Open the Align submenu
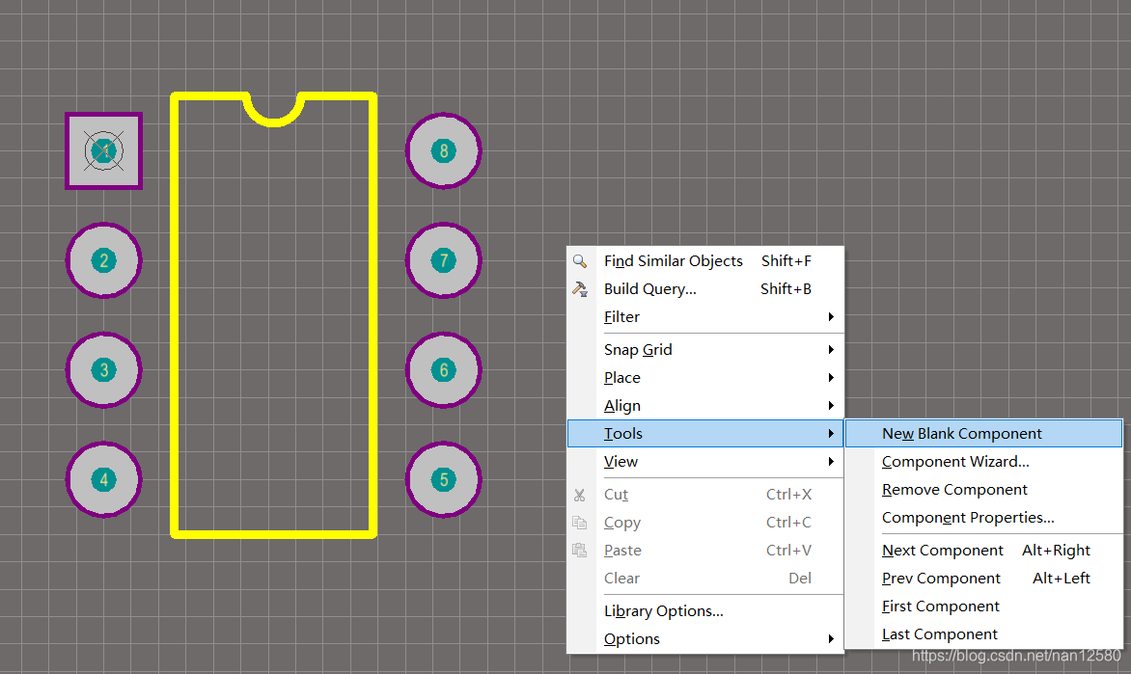 (x=705, y=406)
